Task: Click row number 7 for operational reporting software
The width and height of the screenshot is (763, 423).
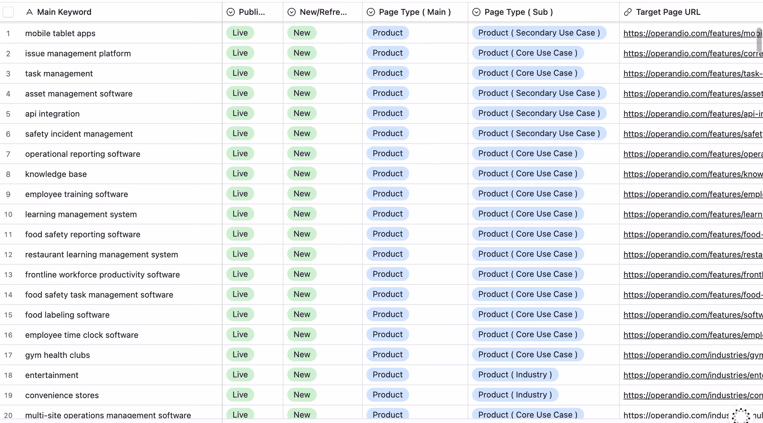Action: click(8, 154)
